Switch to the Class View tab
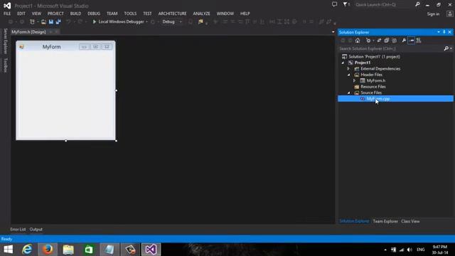The height and width of the screenshot is (256, 455). click(x=410, y=221)
